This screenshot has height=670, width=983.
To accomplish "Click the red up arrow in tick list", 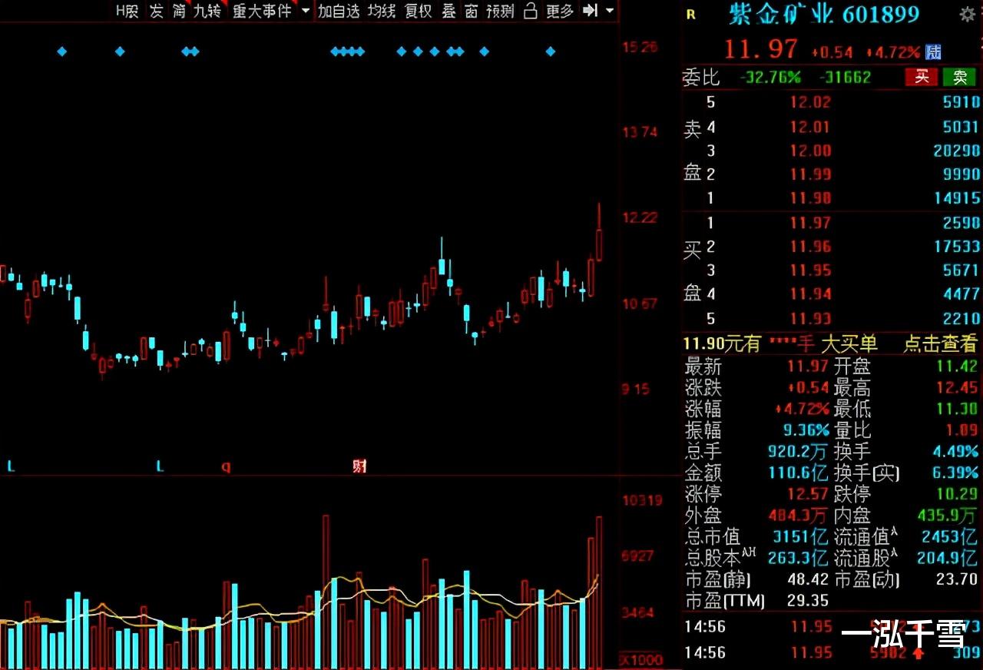I will tap(918, 653).
